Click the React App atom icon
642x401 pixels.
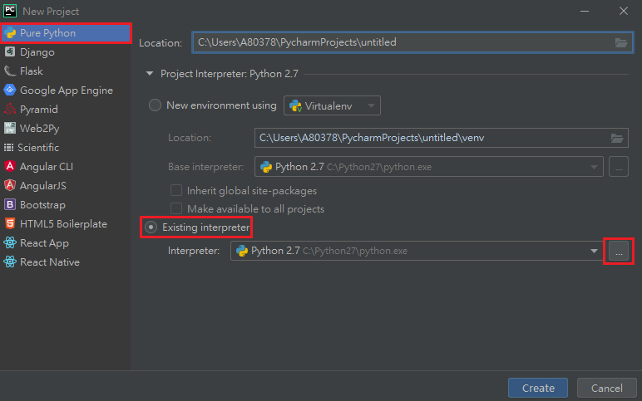tap(10, 242)
